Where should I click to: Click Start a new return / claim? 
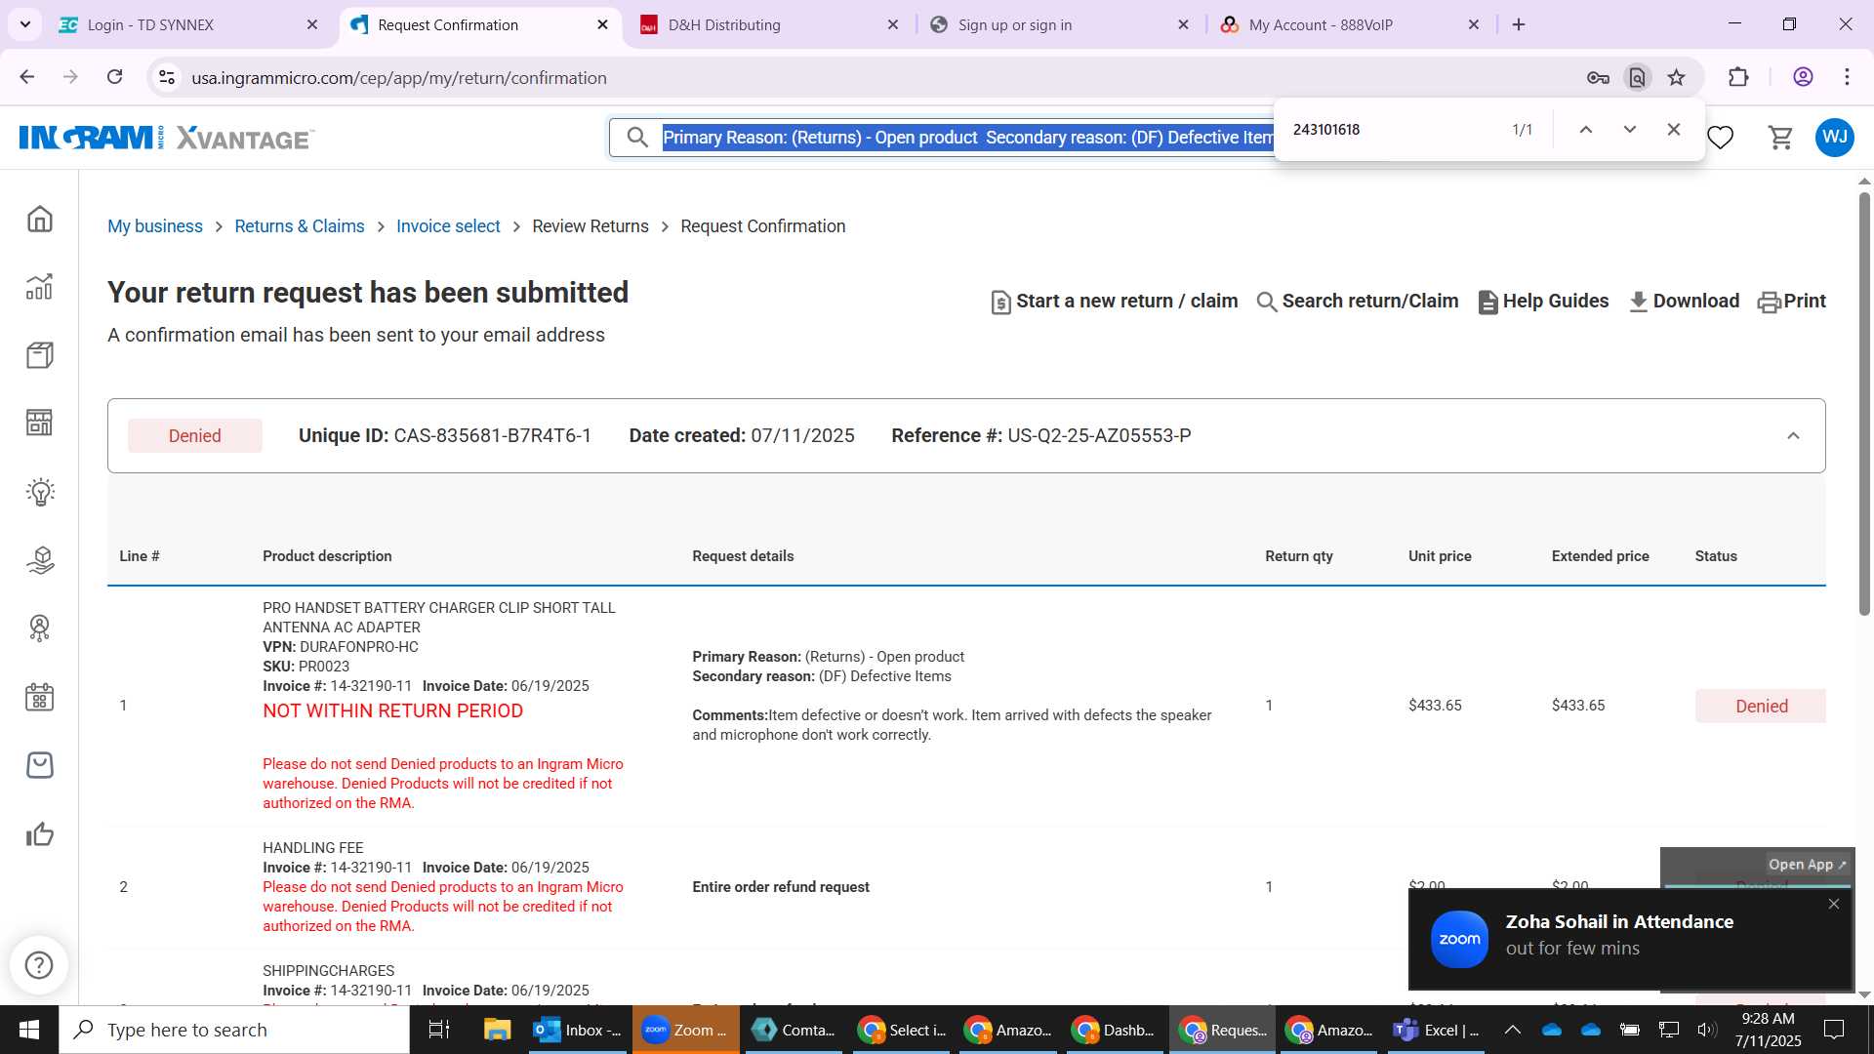1114,302
